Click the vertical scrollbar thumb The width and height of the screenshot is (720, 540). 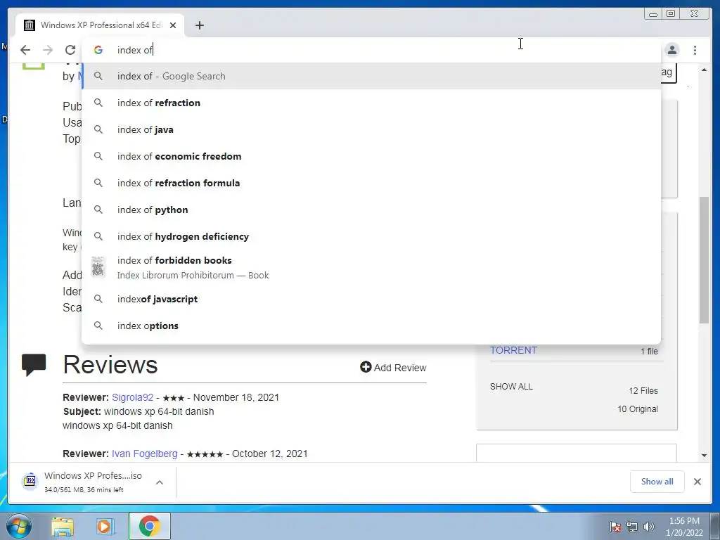(704, 260)
